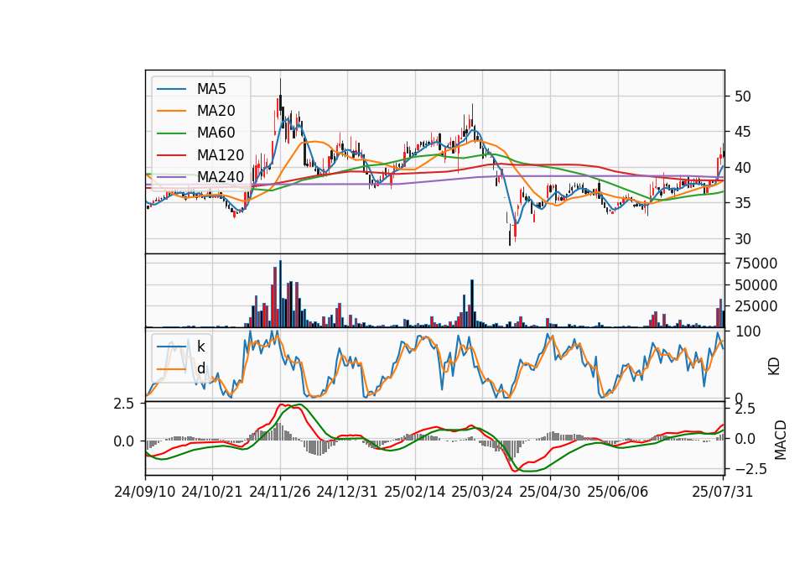Click the 25/02/14 date label
Viewport: 805px width, 579px height.
click(415, 492)
